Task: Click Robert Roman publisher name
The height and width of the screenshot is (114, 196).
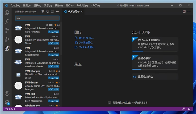Action: [x=32, y=55]
